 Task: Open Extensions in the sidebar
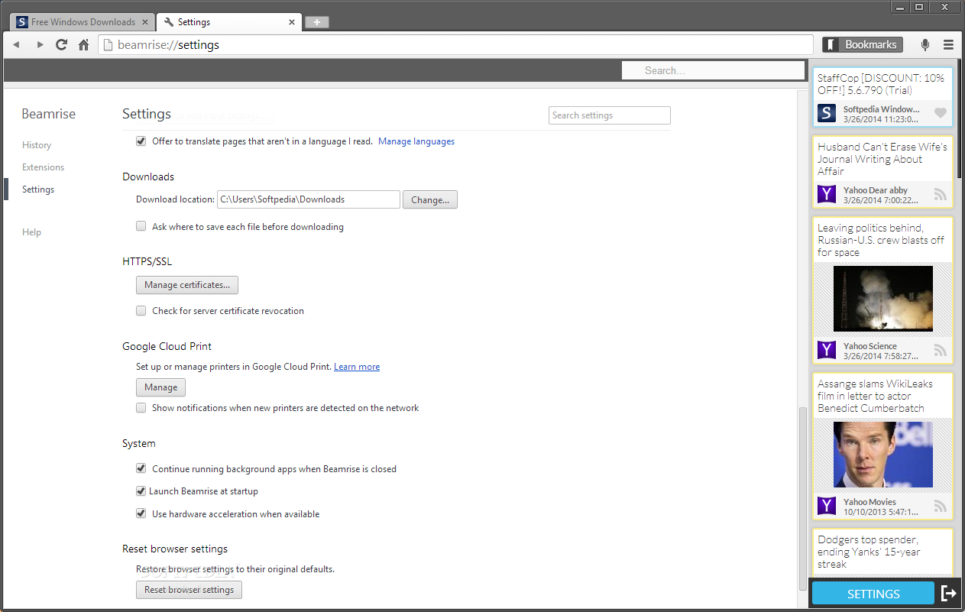coord(44,167)
